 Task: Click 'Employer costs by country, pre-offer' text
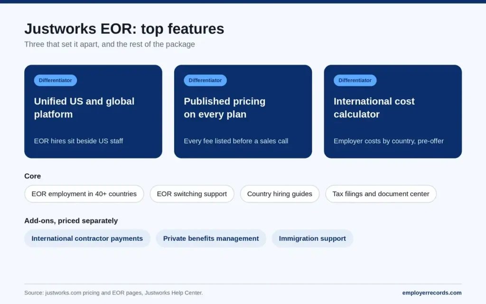[388, 141]
